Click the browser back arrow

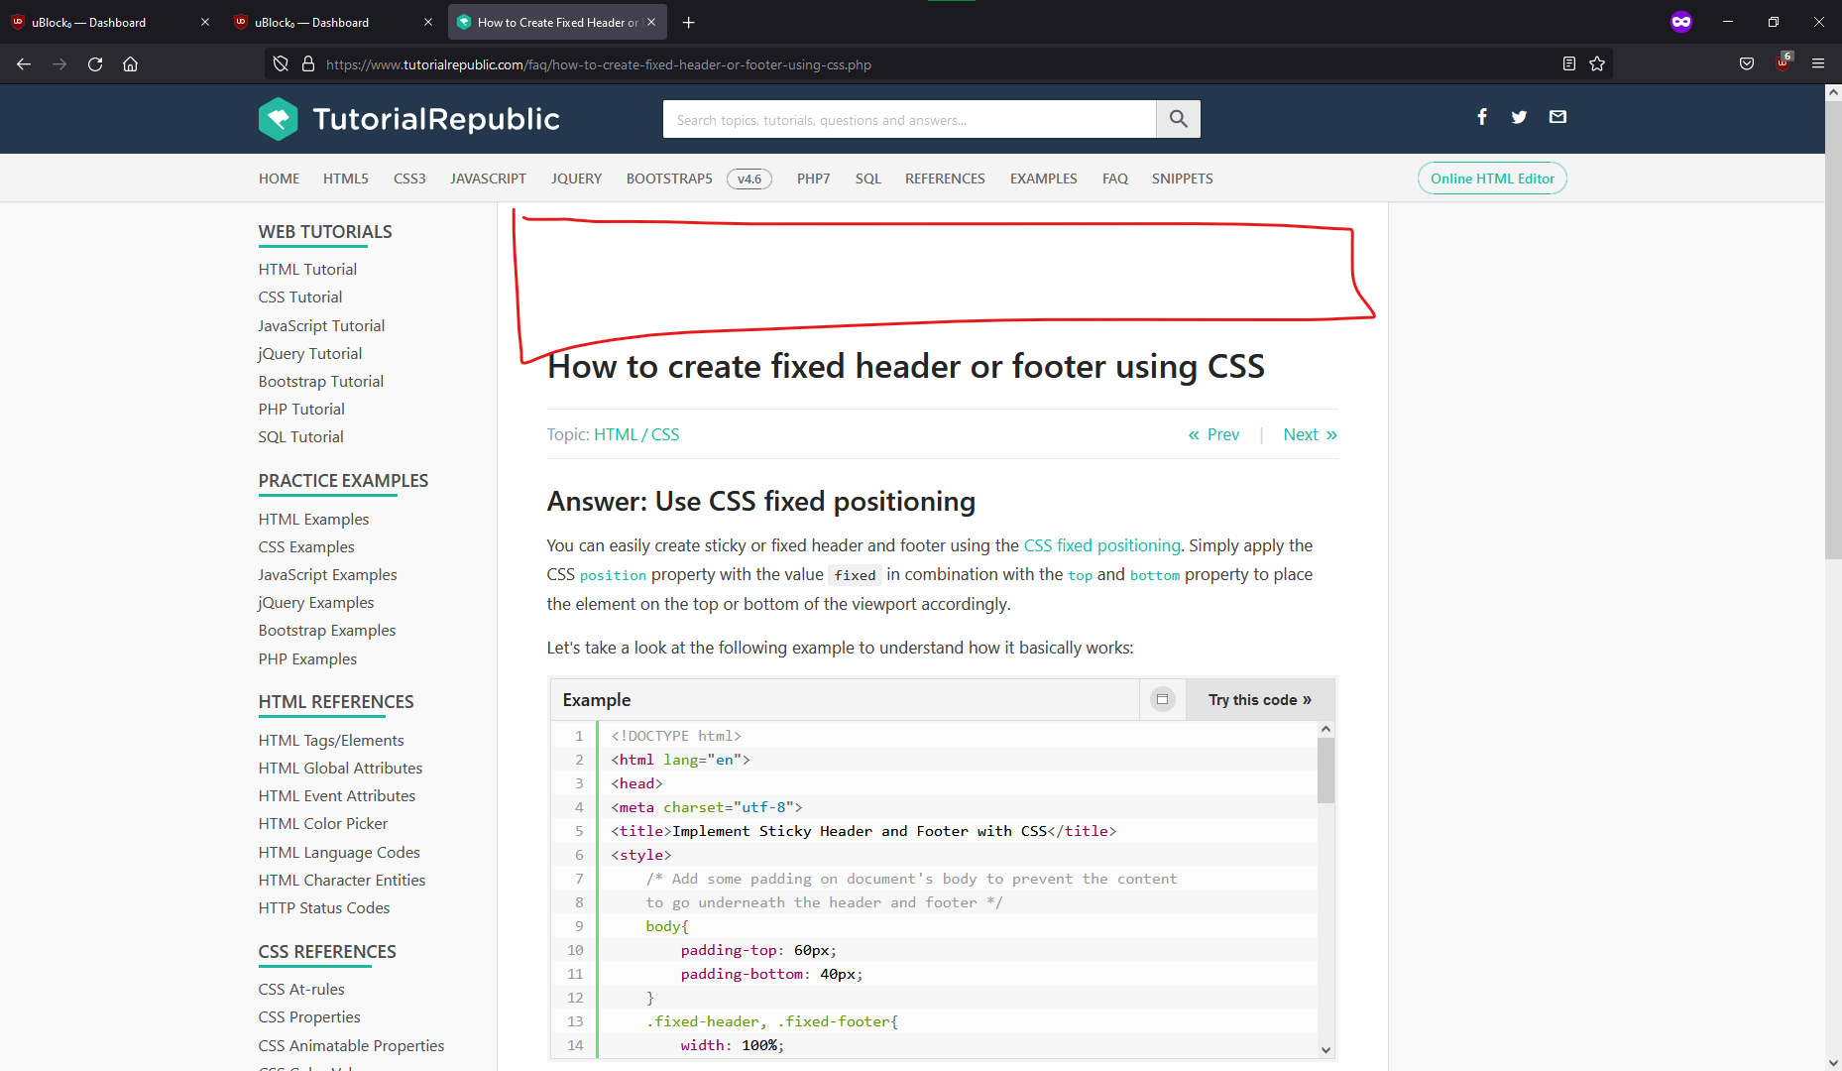(x=24, y=64)
